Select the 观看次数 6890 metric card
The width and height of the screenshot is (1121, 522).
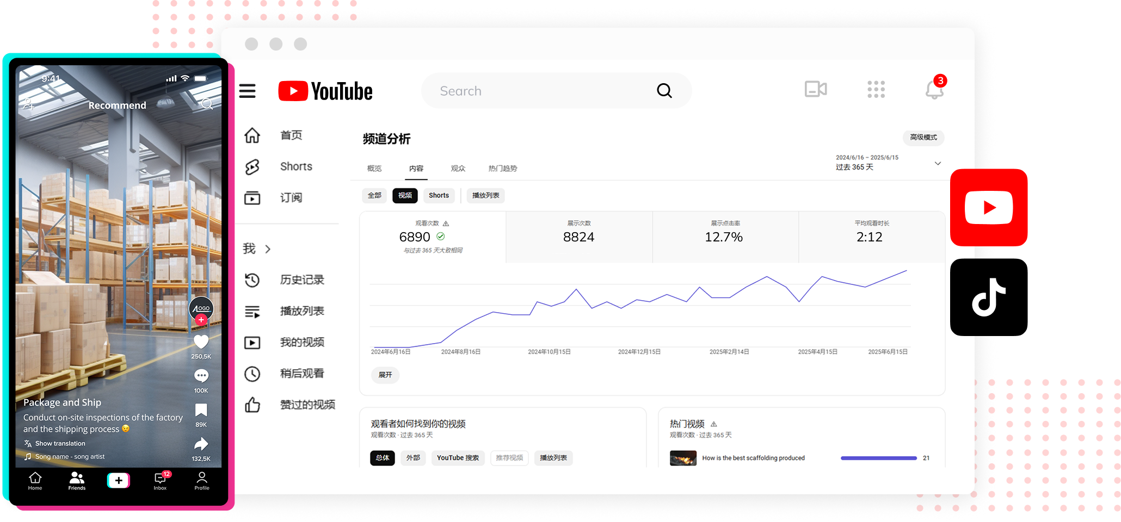[433, 237]
